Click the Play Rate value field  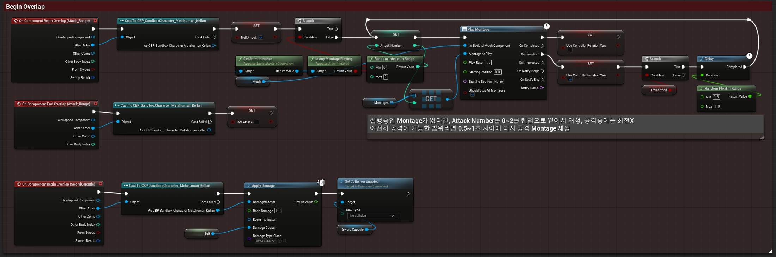[x=487, y=63]
